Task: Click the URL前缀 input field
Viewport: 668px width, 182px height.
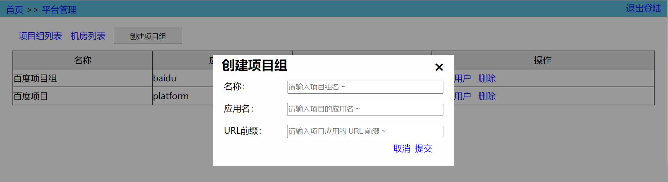Action: [365, 132]
